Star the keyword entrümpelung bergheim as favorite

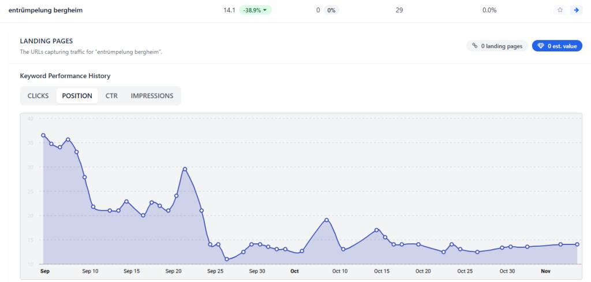point(559,10)
